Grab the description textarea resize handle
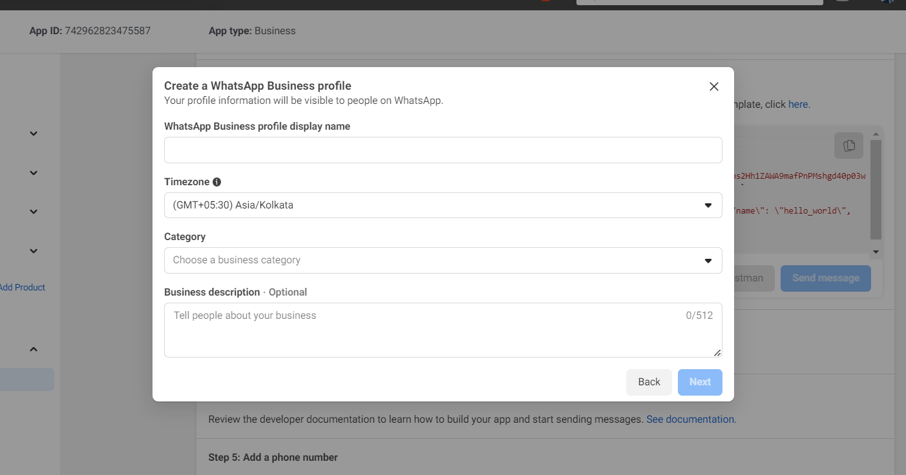Image resolution: width=906 pixels, height=475 pixels. (x=717, y=352)
